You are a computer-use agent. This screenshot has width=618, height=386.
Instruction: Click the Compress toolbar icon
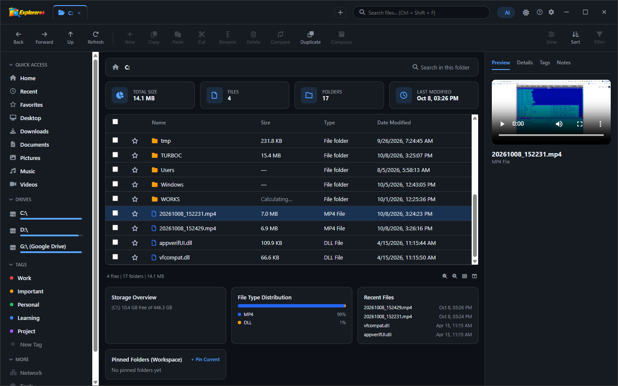point(341,37)
